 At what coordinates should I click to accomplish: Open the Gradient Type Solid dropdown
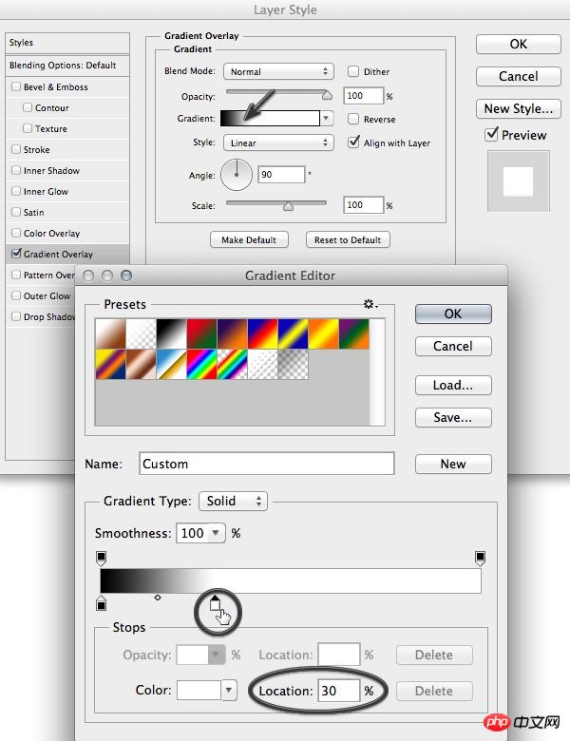(233, 501)
